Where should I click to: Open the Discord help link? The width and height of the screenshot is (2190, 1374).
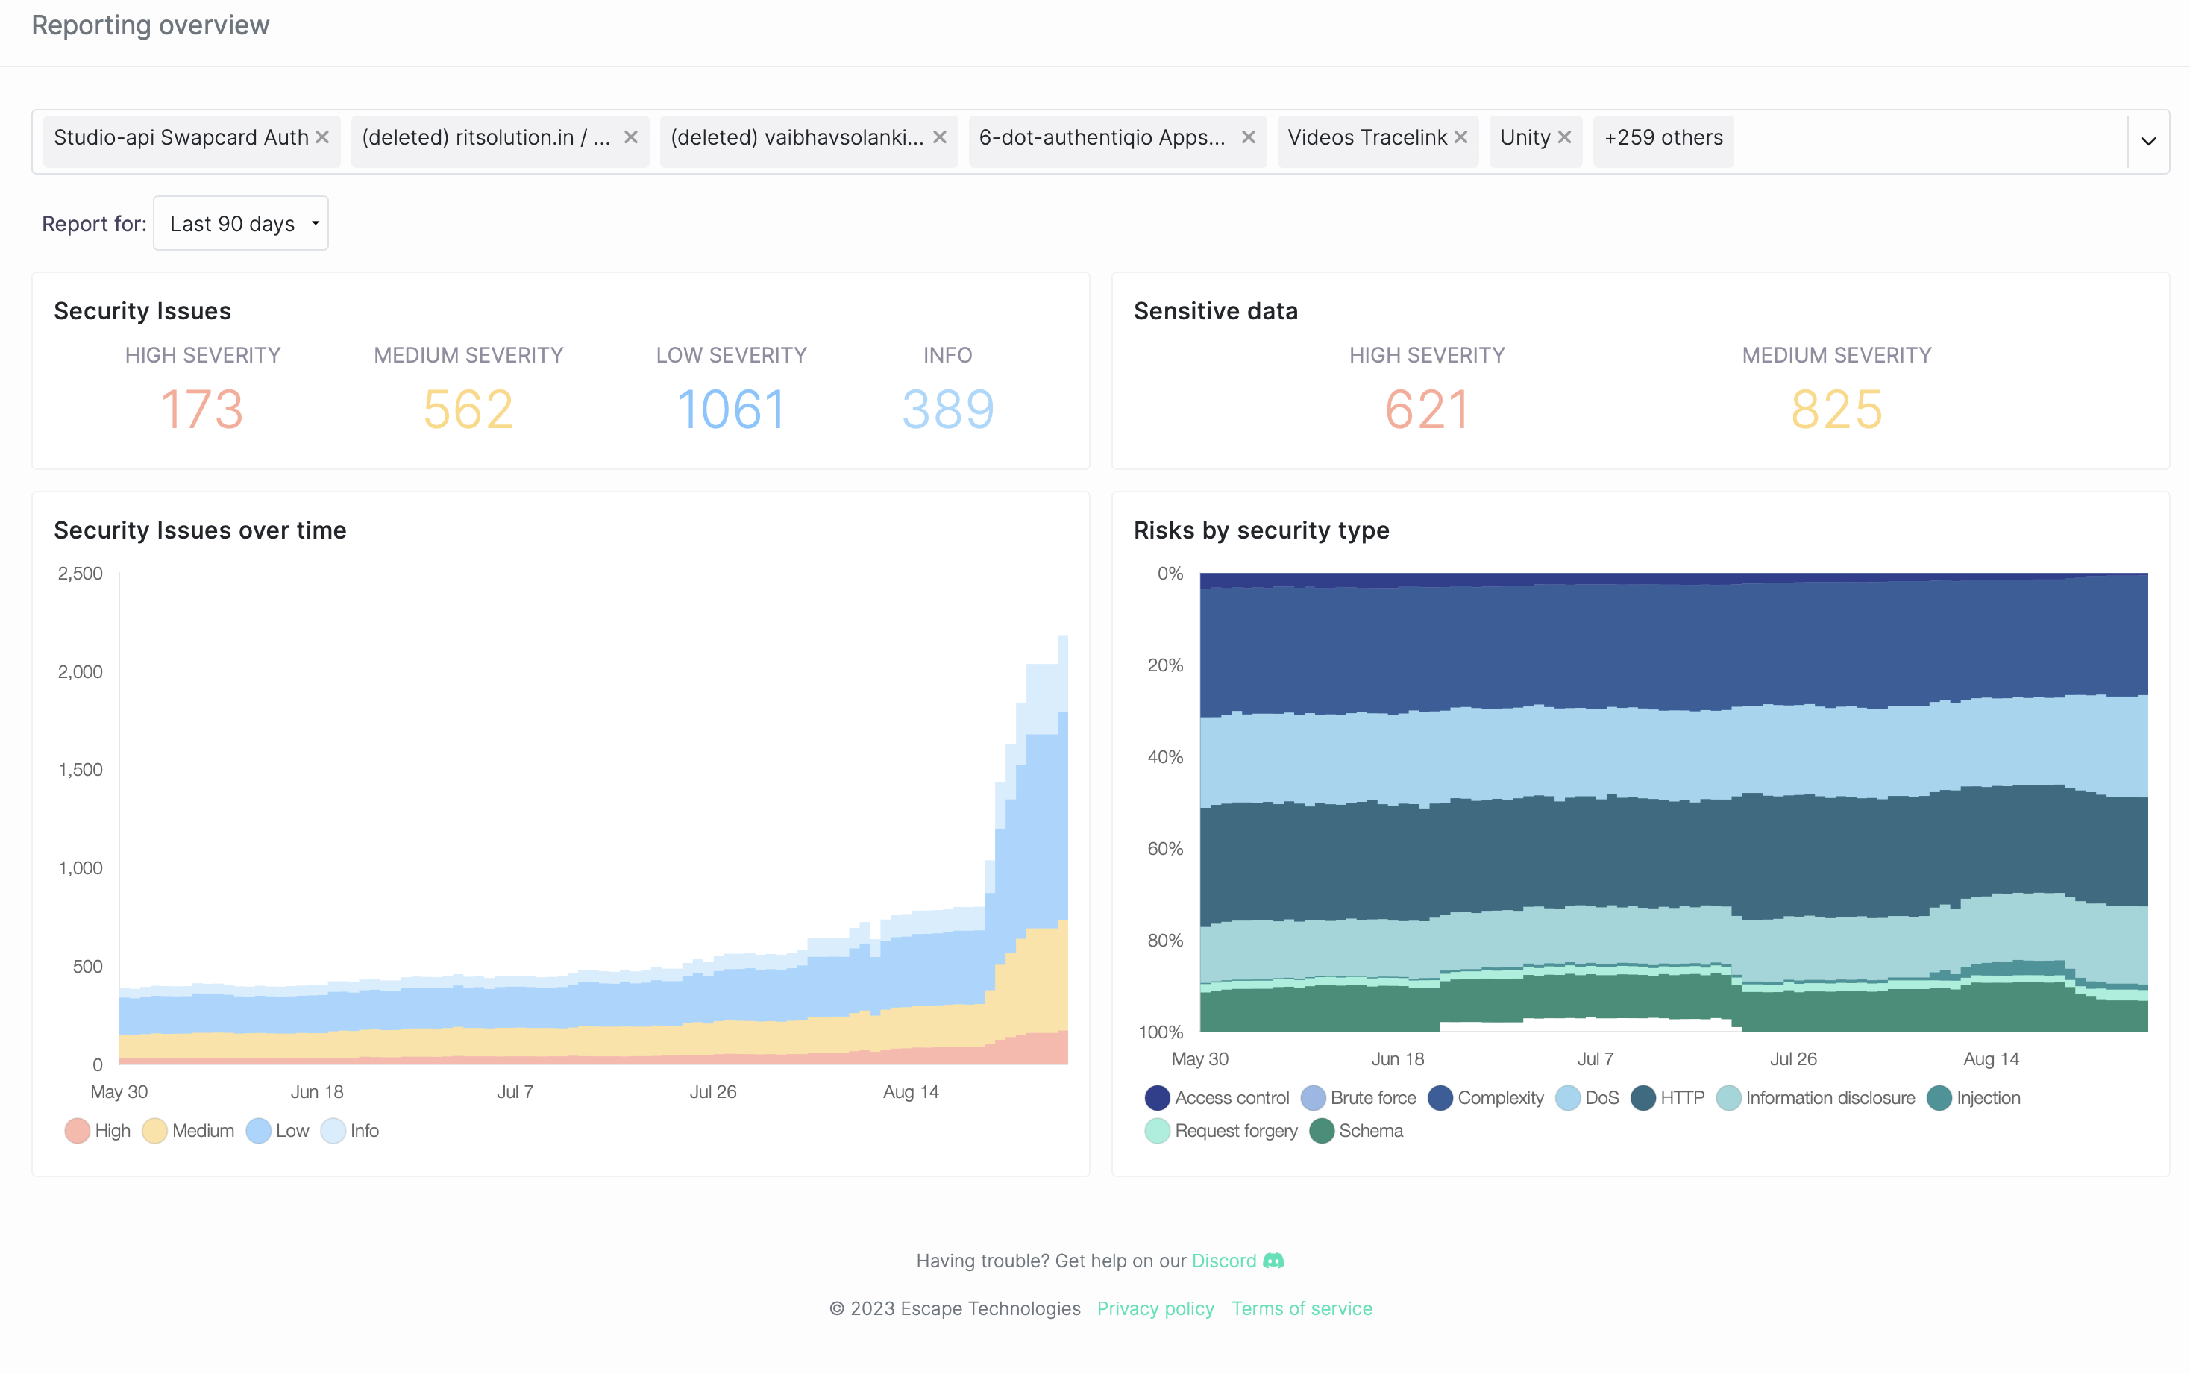click(x=1223, y=1261)
